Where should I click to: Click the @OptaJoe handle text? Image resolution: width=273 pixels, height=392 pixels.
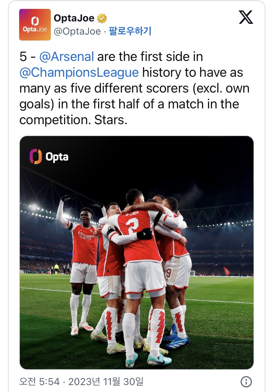77,32
